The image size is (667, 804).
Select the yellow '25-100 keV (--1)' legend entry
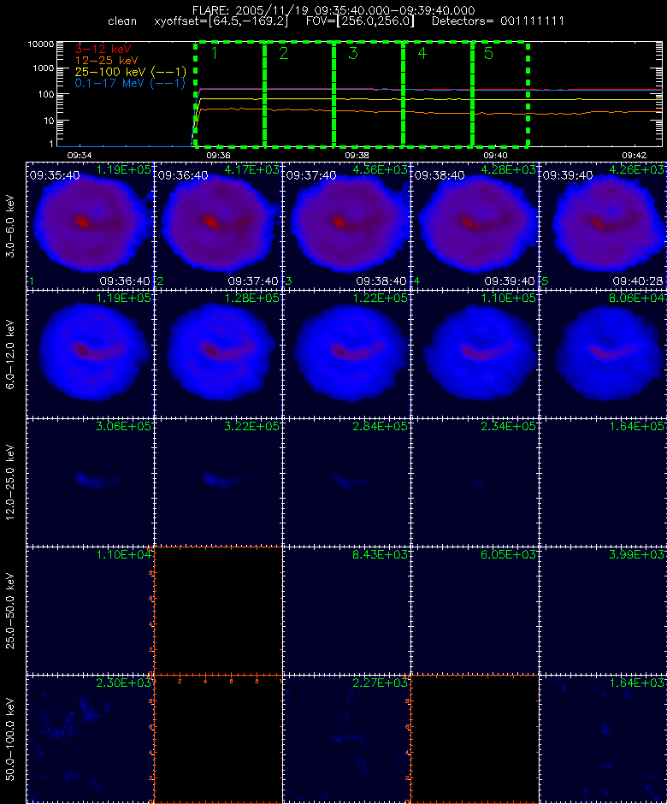130,72
